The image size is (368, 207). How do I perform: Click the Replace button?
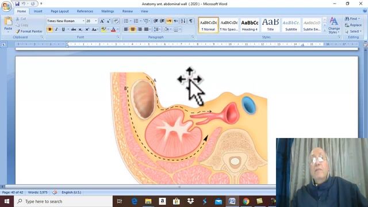353,25
